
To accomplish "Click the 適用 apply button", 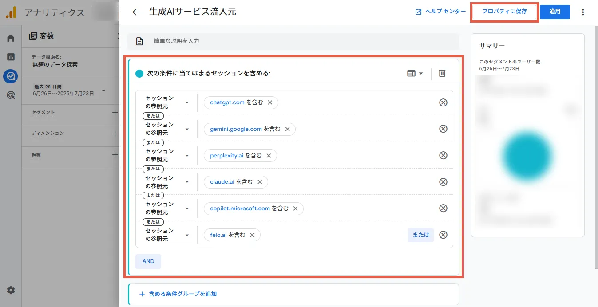I will pyautogui.click(x=555, y=12).
